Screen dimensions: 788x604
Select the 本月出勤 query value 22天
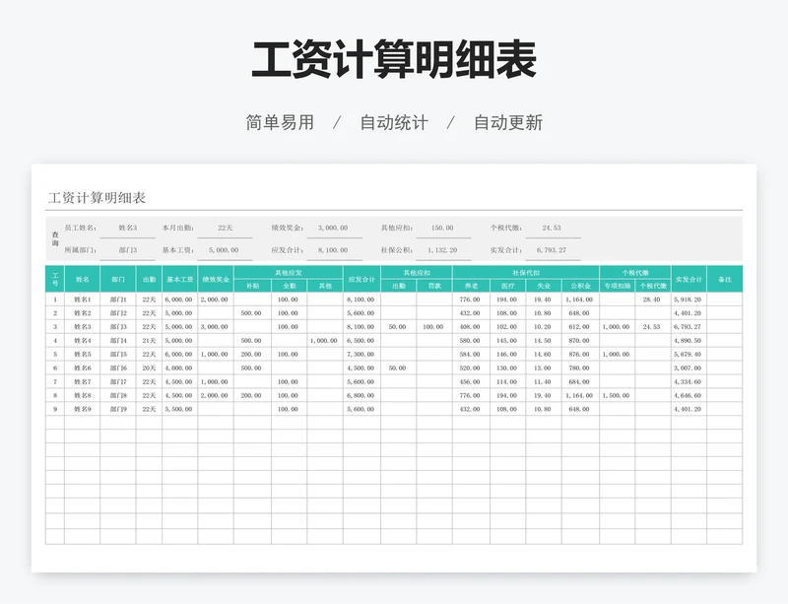226,229
